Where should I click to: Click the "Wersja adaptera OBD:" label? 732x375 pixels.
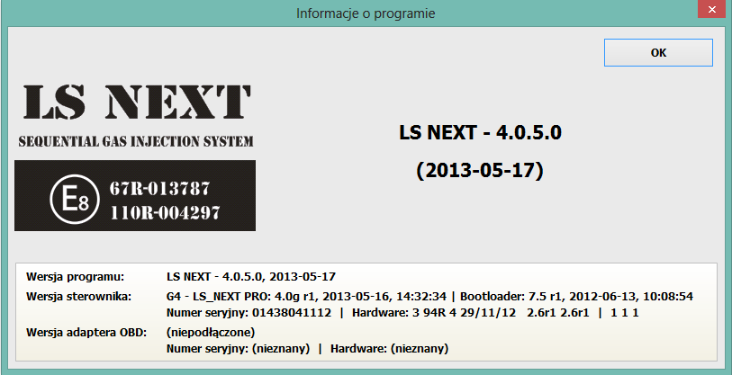(x=86, y=333)
